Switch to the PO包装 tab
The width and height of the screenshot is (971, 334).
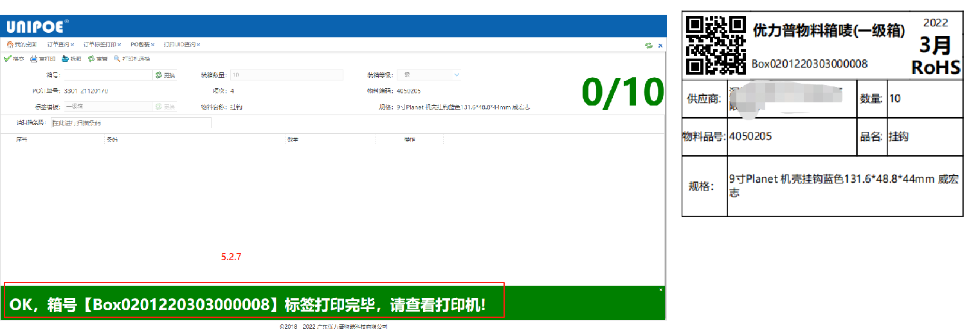(140, 45)
